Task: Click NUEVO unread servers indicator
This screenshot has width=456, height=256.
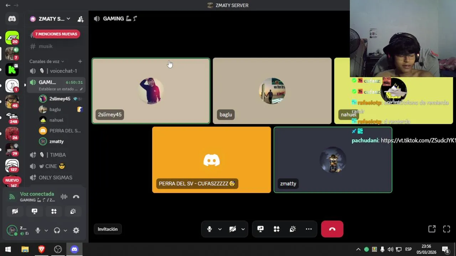Action: coord(12,180)
